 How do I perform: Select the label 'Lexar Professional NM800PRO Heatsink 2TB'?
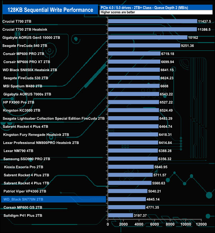click(41, 143)
